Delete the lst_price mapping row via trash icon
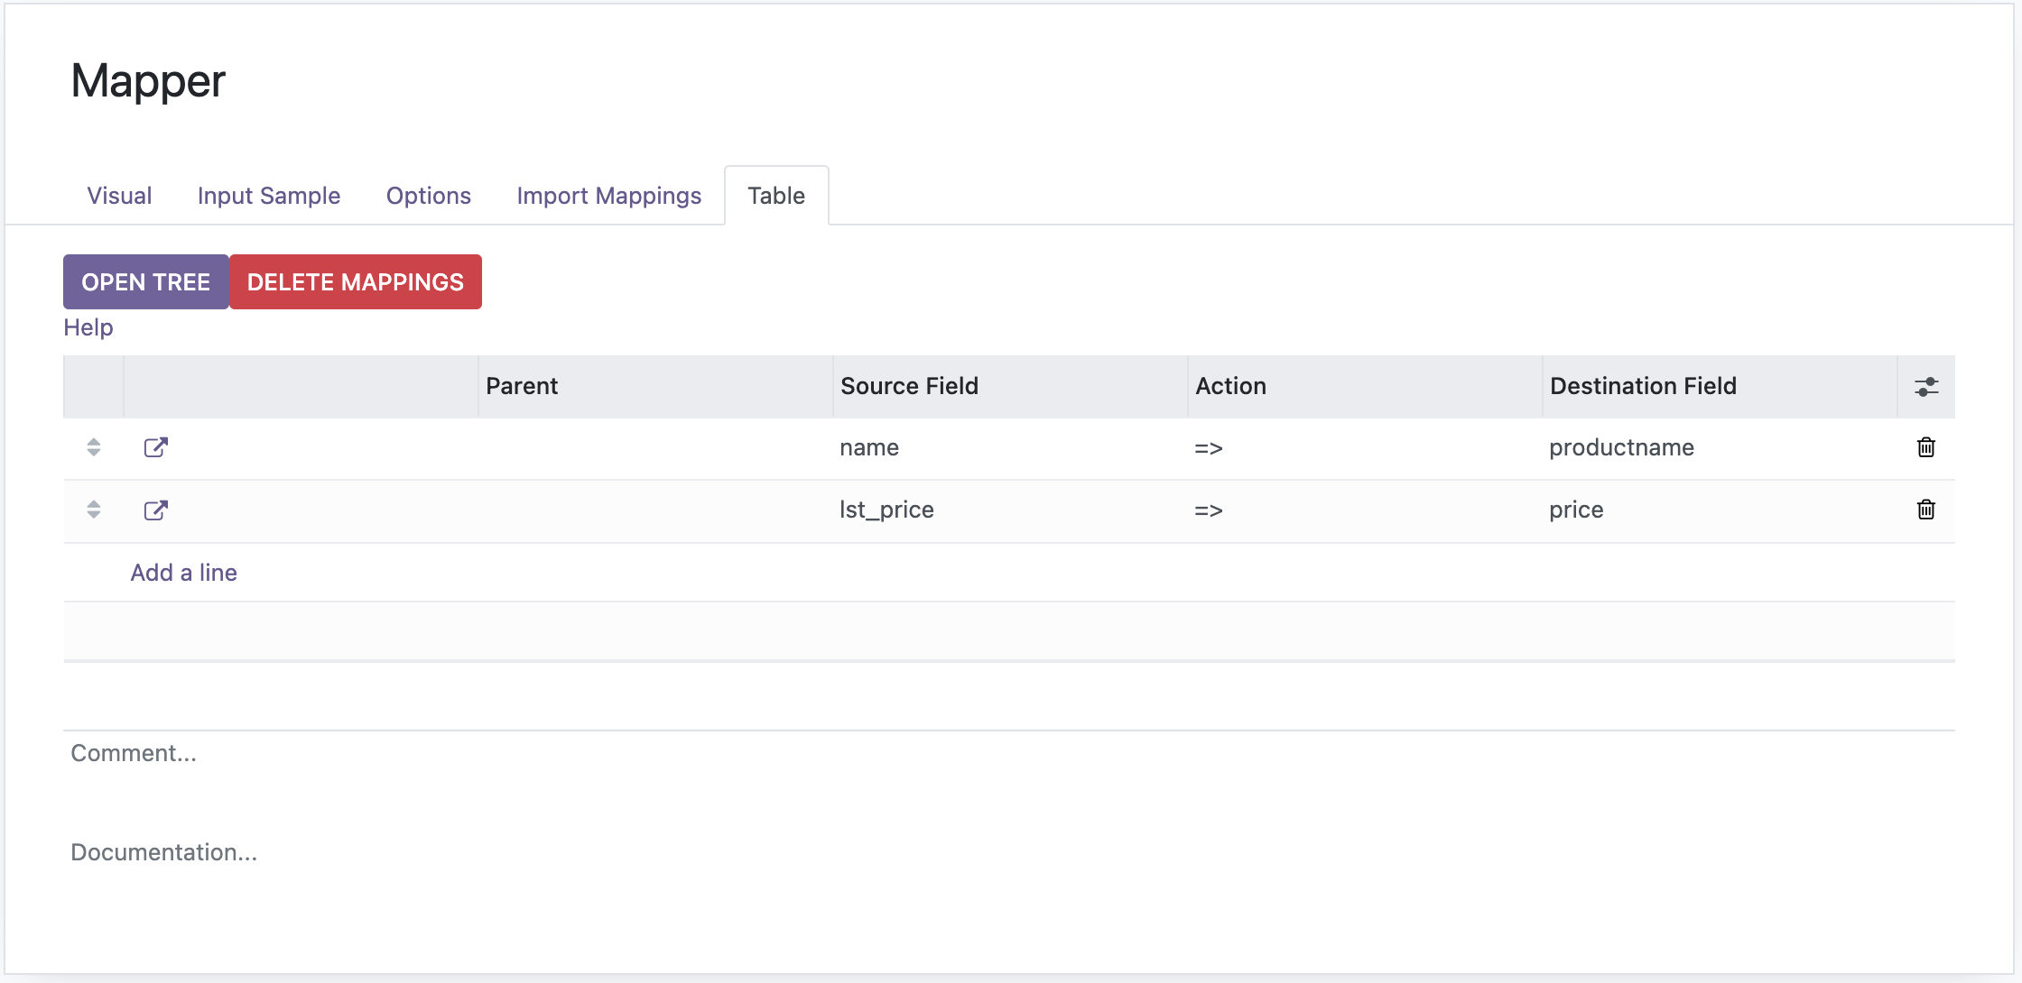2022x983 pixels. pyautogui.click(x=1925, y=510)
